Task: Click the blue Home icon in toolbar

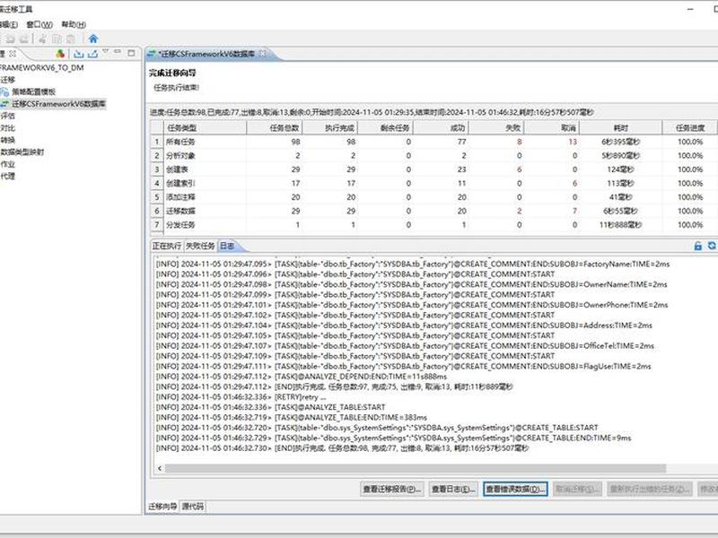Action: pos(93,39)
